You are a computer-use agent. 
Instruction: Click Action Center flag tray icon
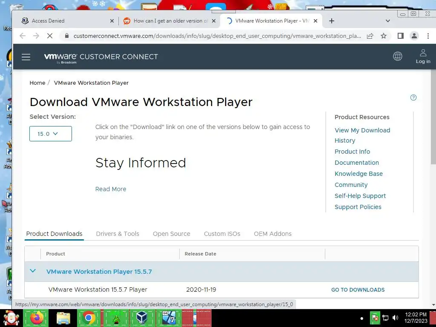pos(375,318)
